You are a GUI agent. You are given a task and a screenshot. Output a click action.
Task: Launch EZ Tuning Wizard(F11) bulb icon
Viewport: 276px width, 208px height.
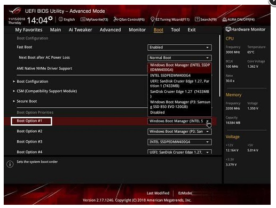click(152, 19)
